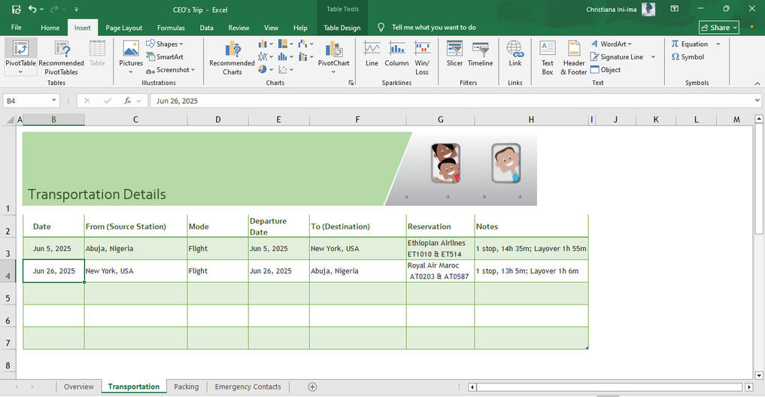Viewport: 765px width, 397px height.
Task: Open the Shapes gallery
Action: pyautogui.click(x=165, y=44)
